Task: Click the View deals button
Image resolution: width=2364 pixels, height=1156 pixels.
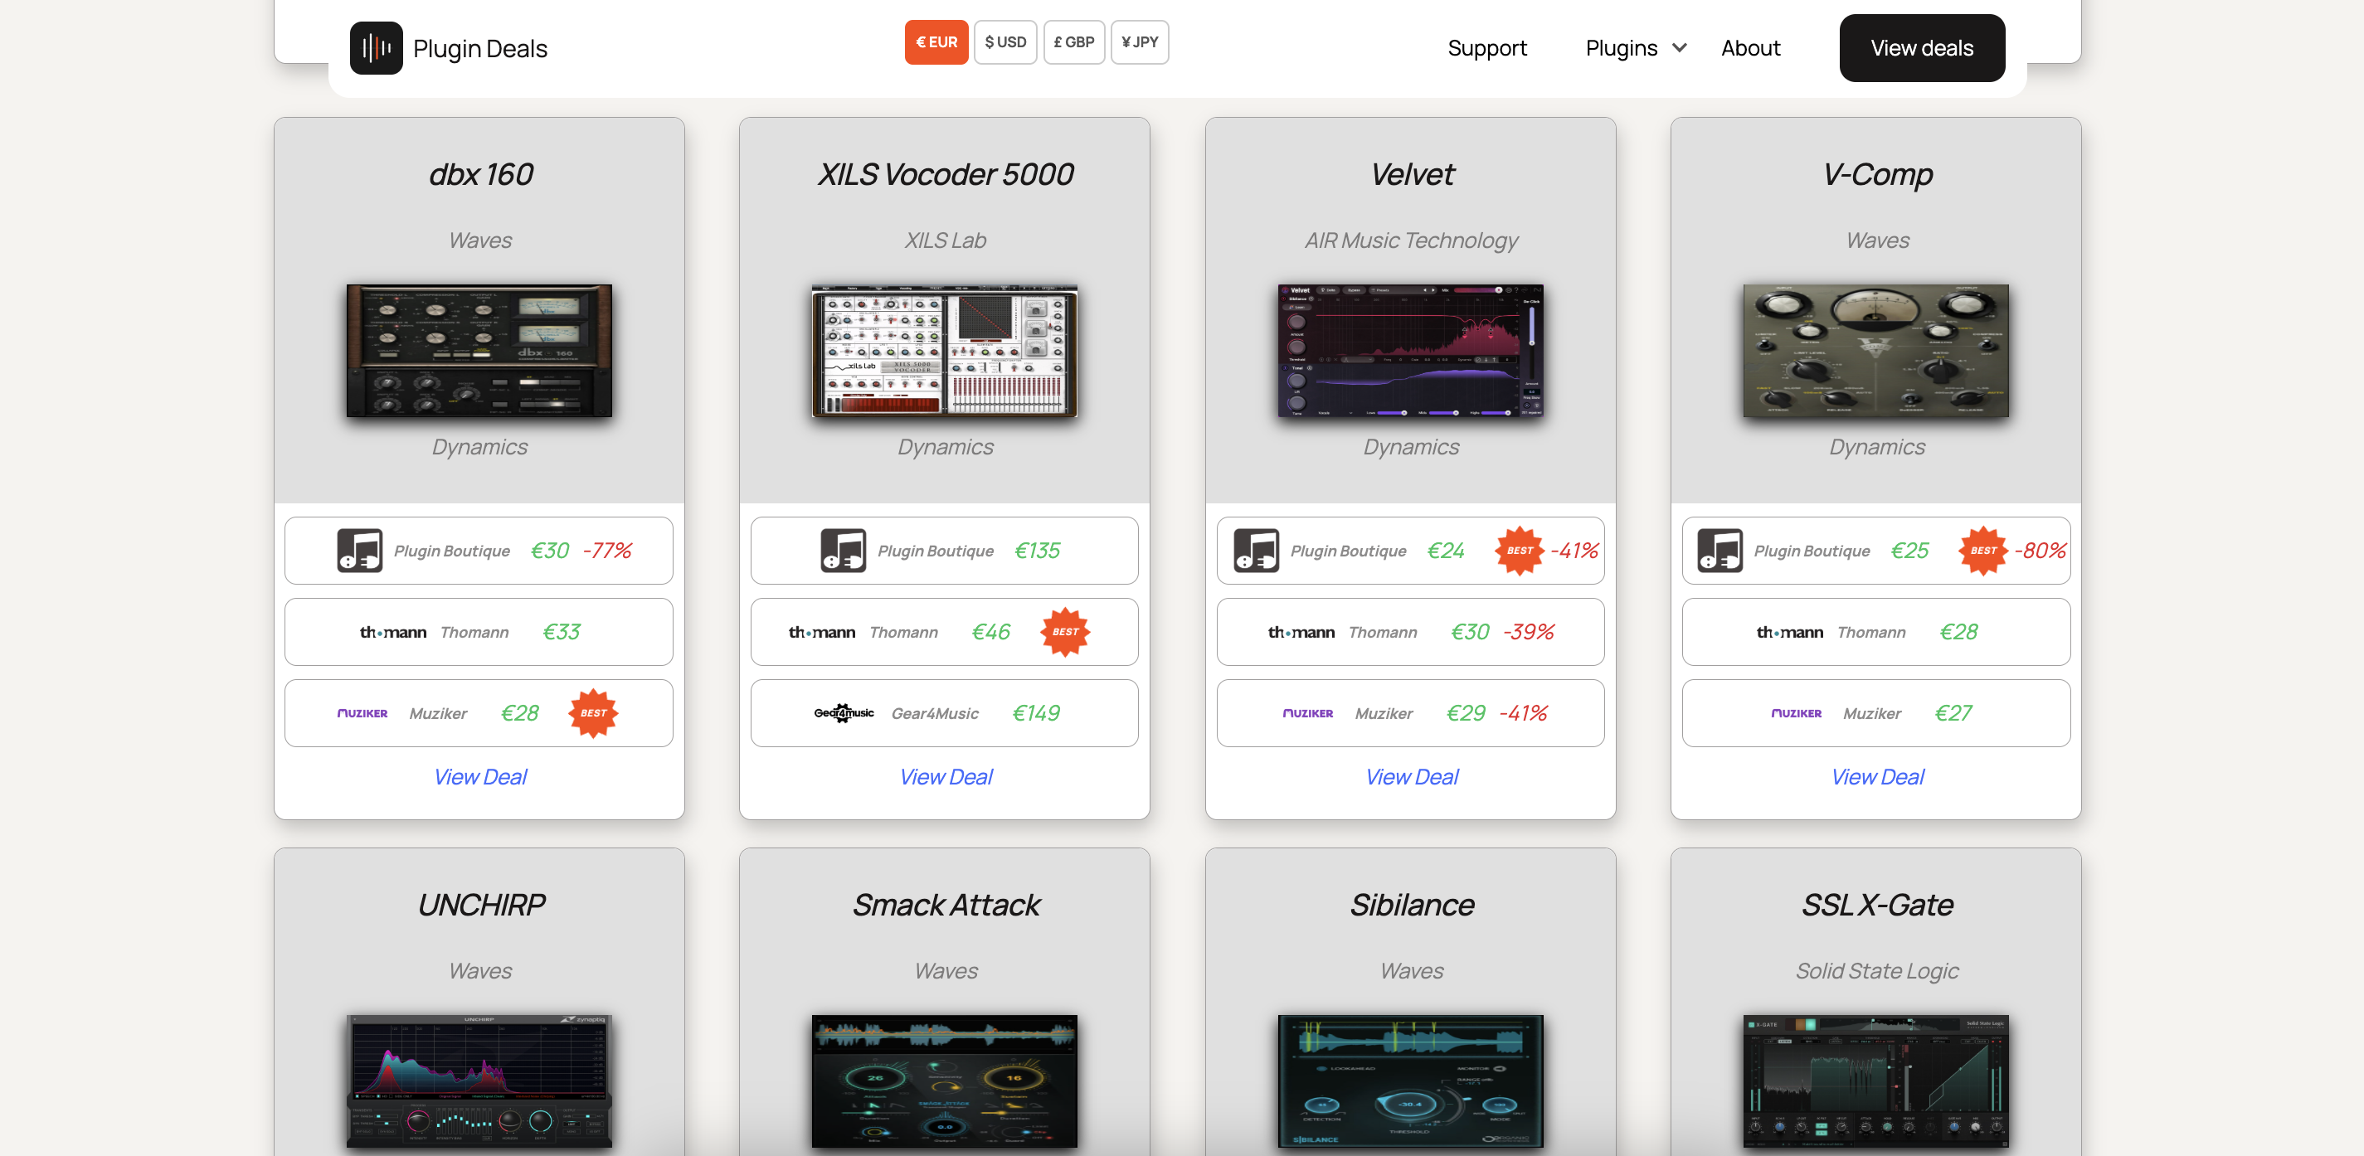Action: (x=1922, y=48)
